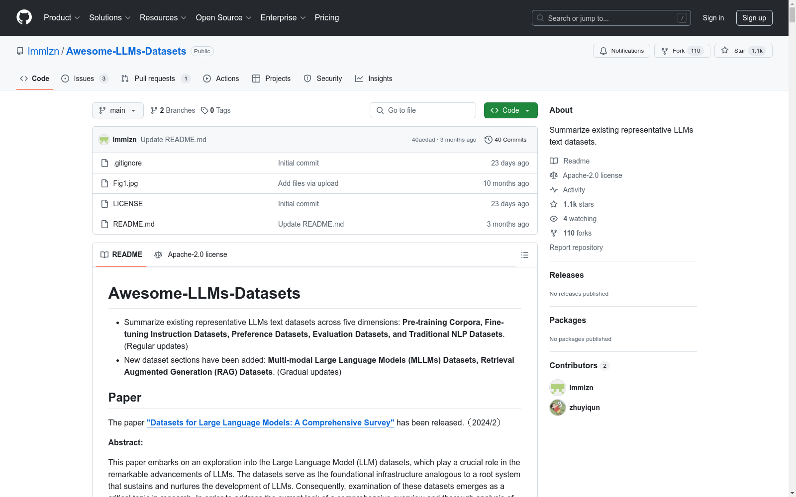796x497 pixels.
Task: Click the forks icon in About
Action: tap(554, 233)
